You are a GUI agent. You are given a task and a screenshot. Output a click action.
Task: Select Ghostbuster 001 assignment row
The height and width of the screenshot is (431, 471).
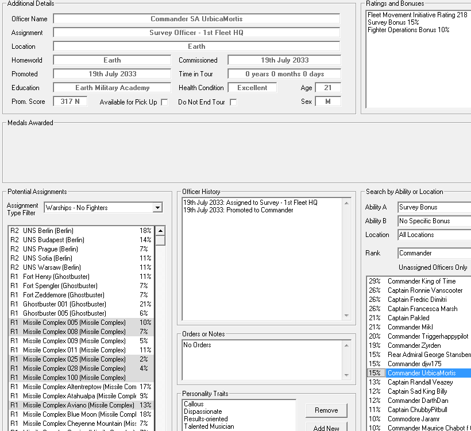click(81, 304)
